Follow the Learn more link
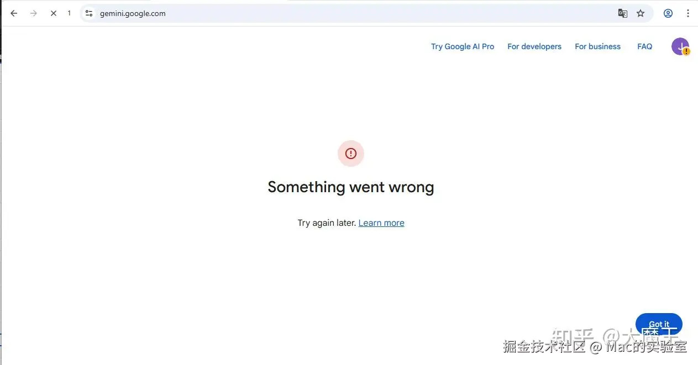 tap(381, 223)
